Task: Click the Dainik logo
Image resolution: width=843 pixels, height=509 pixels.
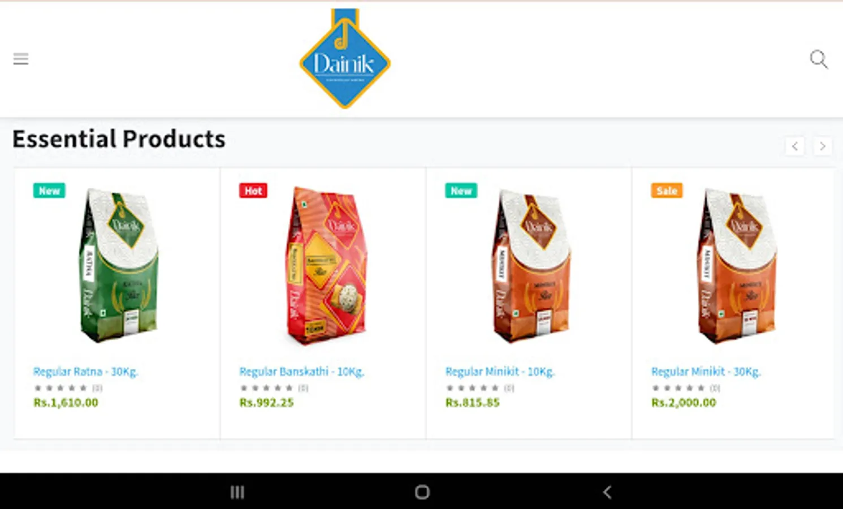Action: coord(345,59)
